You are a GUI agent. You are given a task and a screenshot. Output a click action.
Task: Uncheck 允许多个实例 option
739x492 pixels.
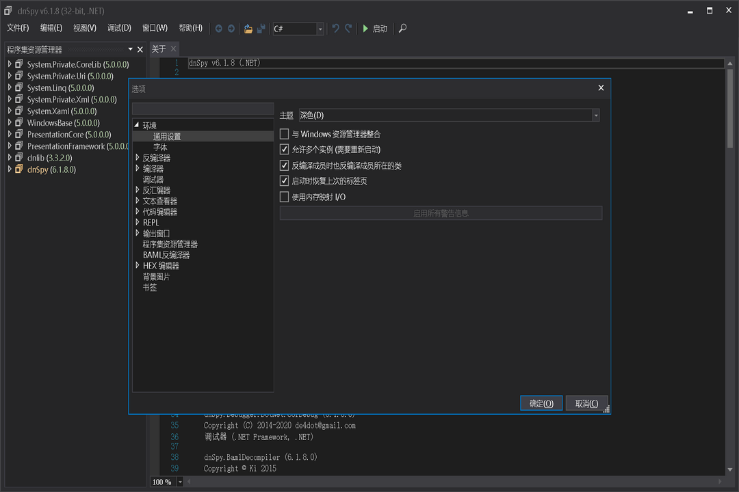pos(283,149)
